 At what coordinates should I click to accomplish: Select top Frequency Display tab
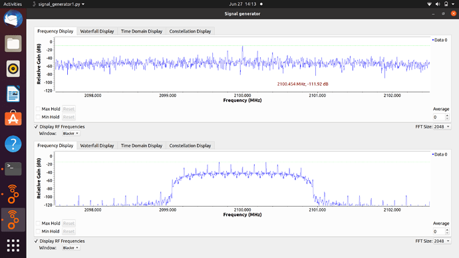55,31
